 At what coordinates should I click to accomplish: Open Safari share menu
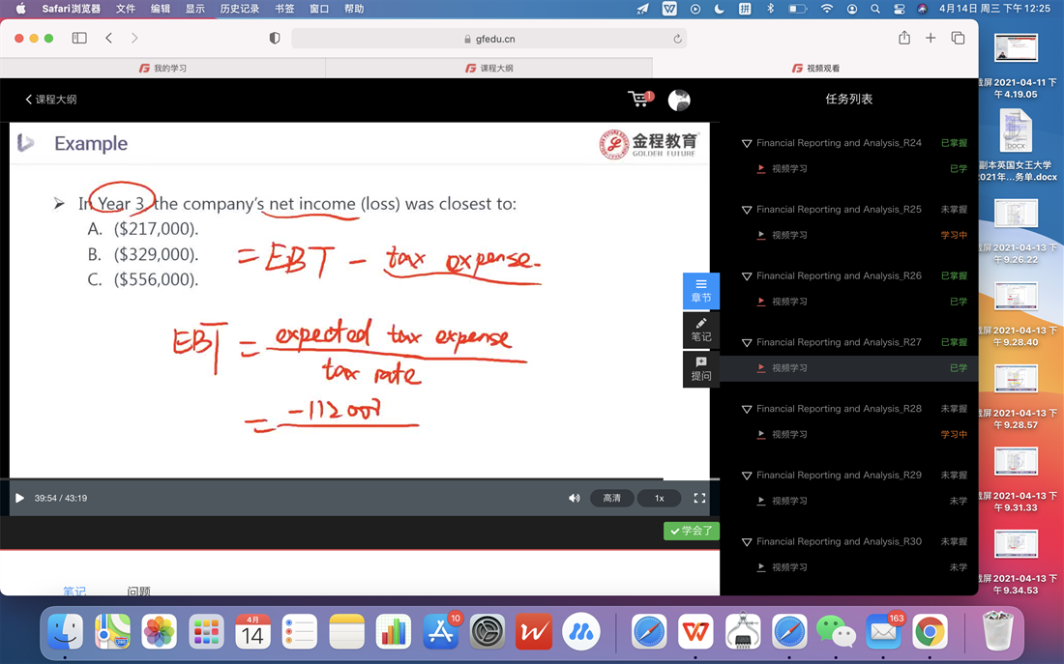(x=903, y=38)
